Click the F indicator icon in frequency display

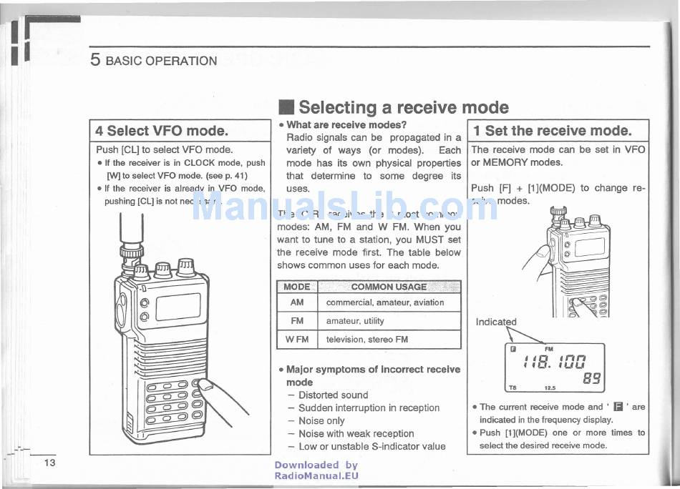(x=513, y=349)
